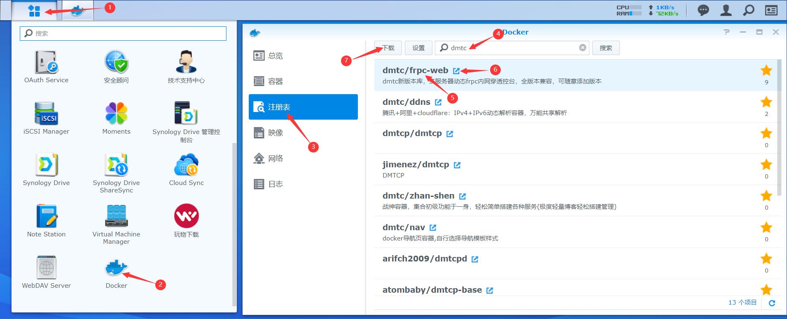Open external link icon for dmtc/ddns
This screenshot has width=787, height=319.
point(438,102)
